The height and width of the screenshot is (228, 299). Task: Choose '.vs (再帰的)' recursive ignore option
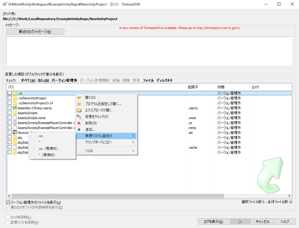[x=52, y=149]
